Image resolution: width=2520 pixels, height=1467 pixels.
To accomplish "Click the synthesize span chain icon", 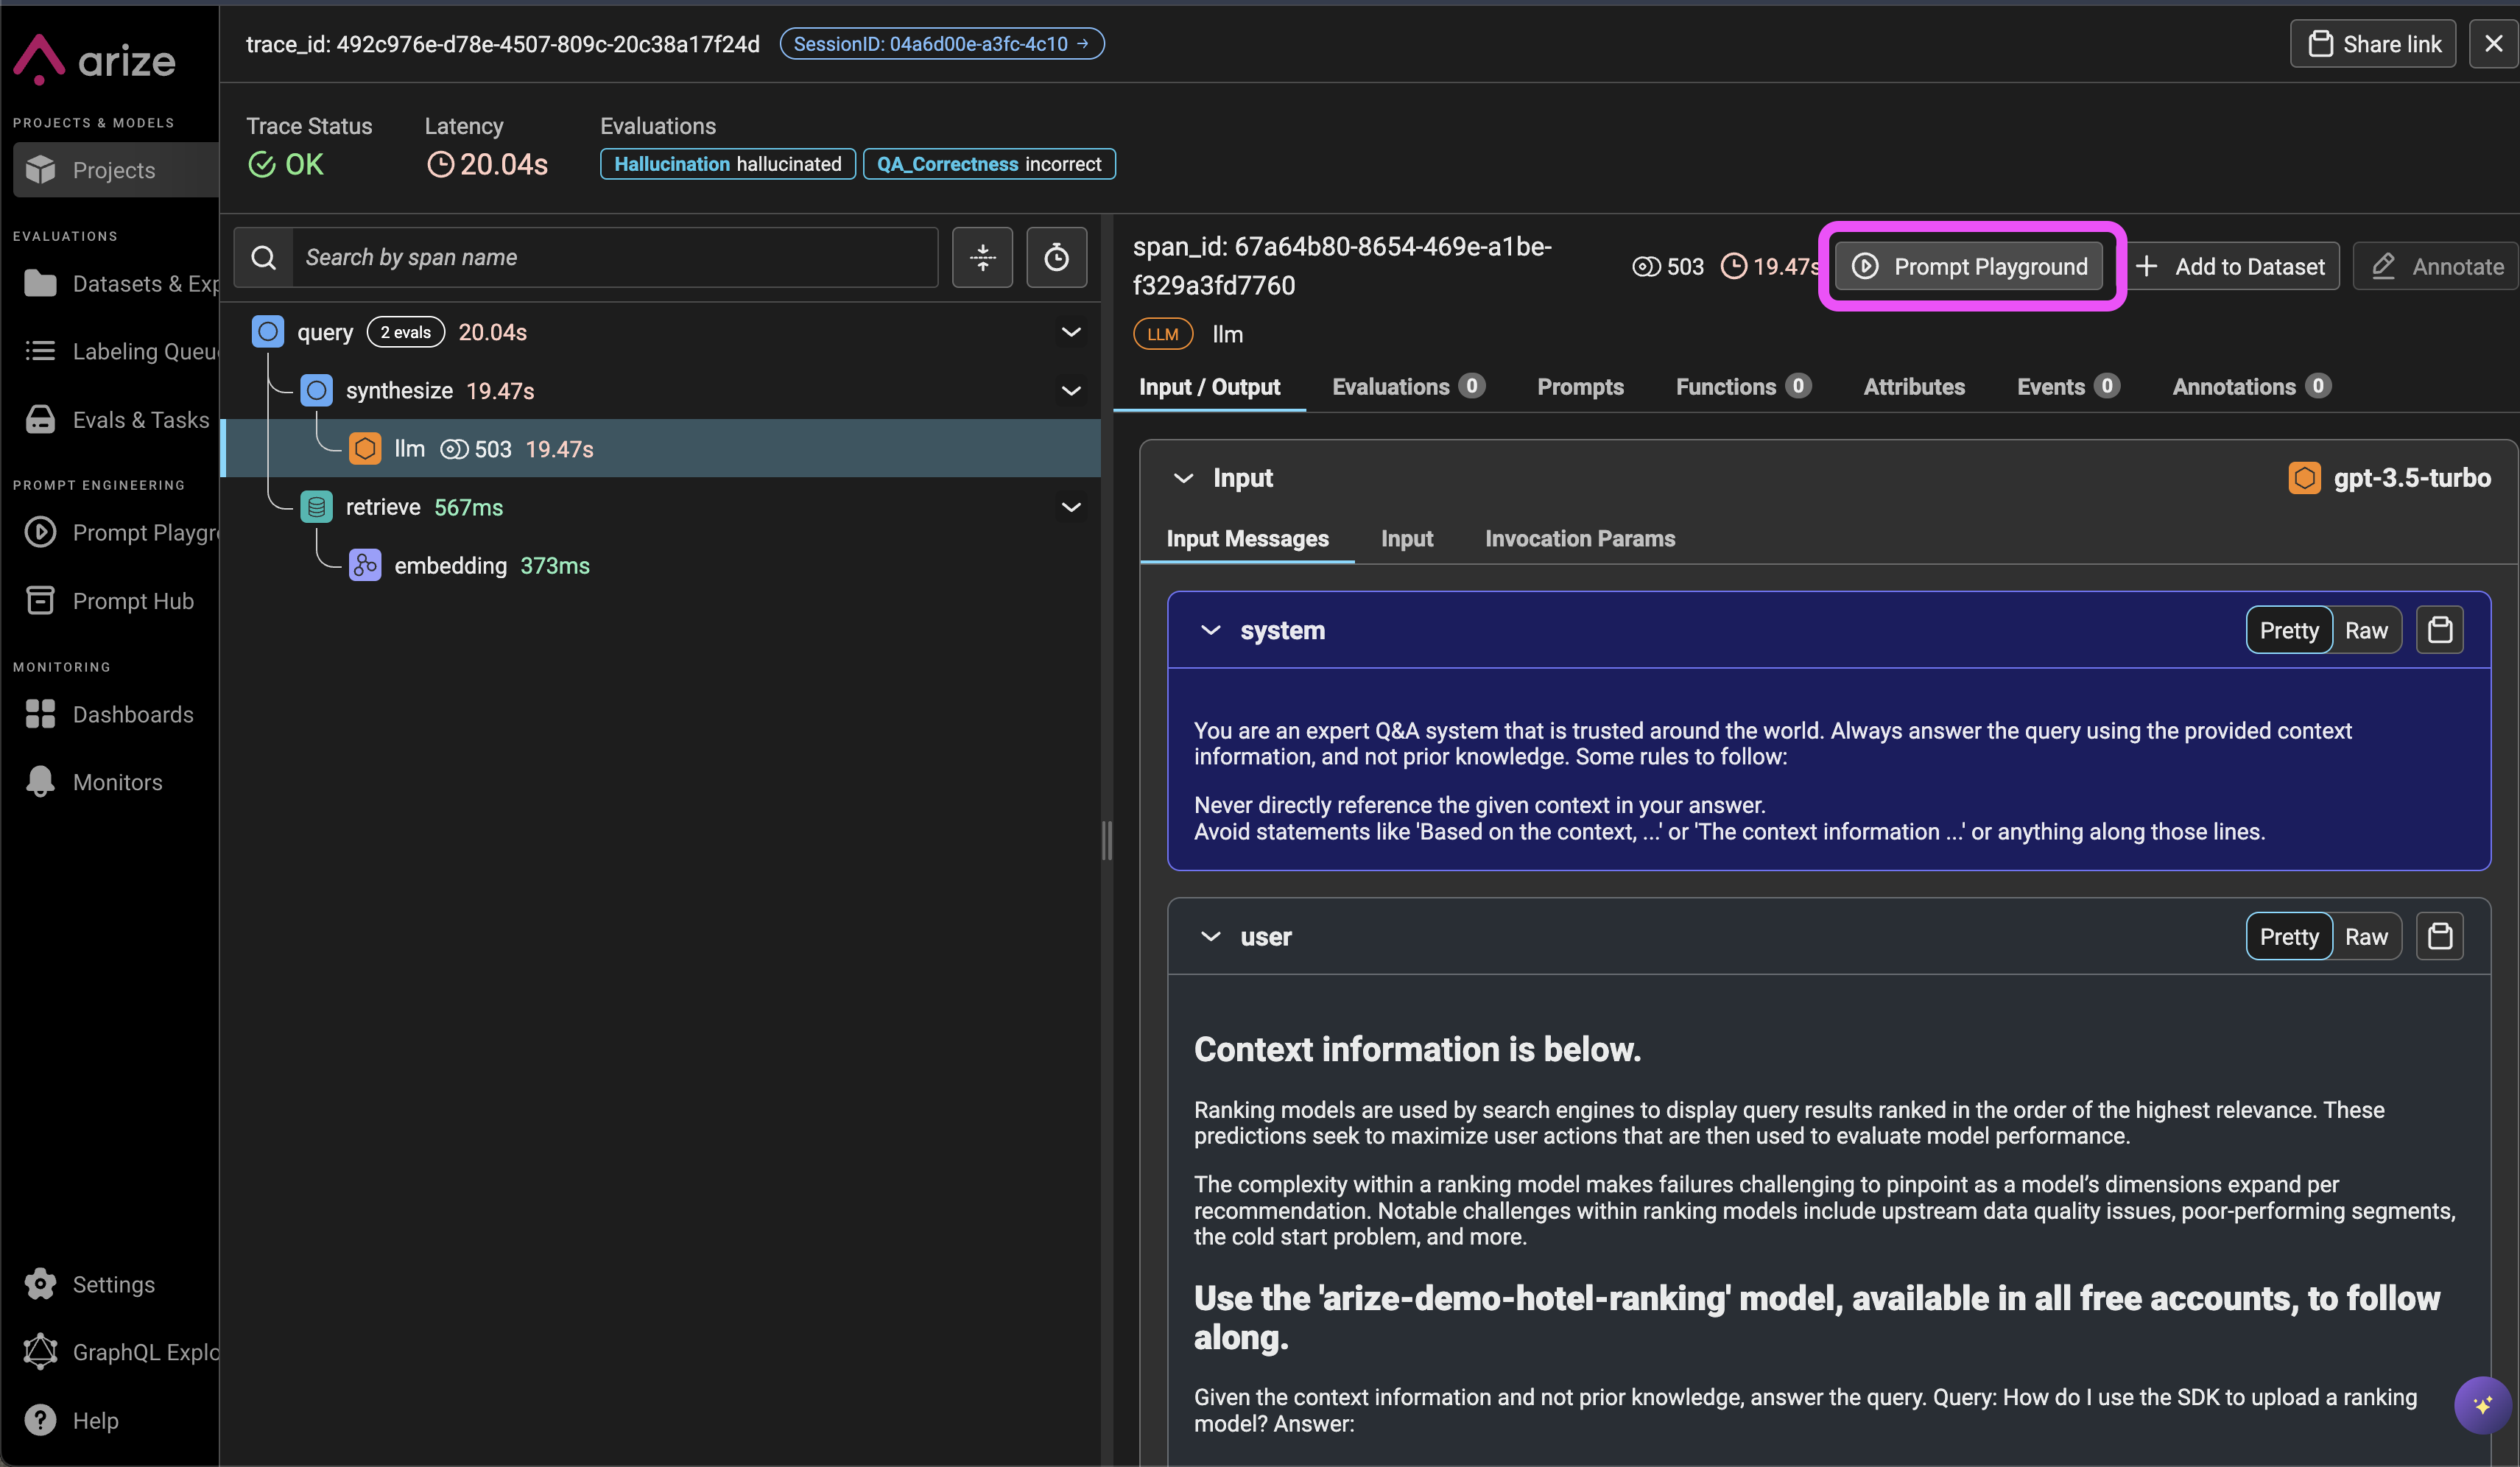I will (x=317, y=390).
